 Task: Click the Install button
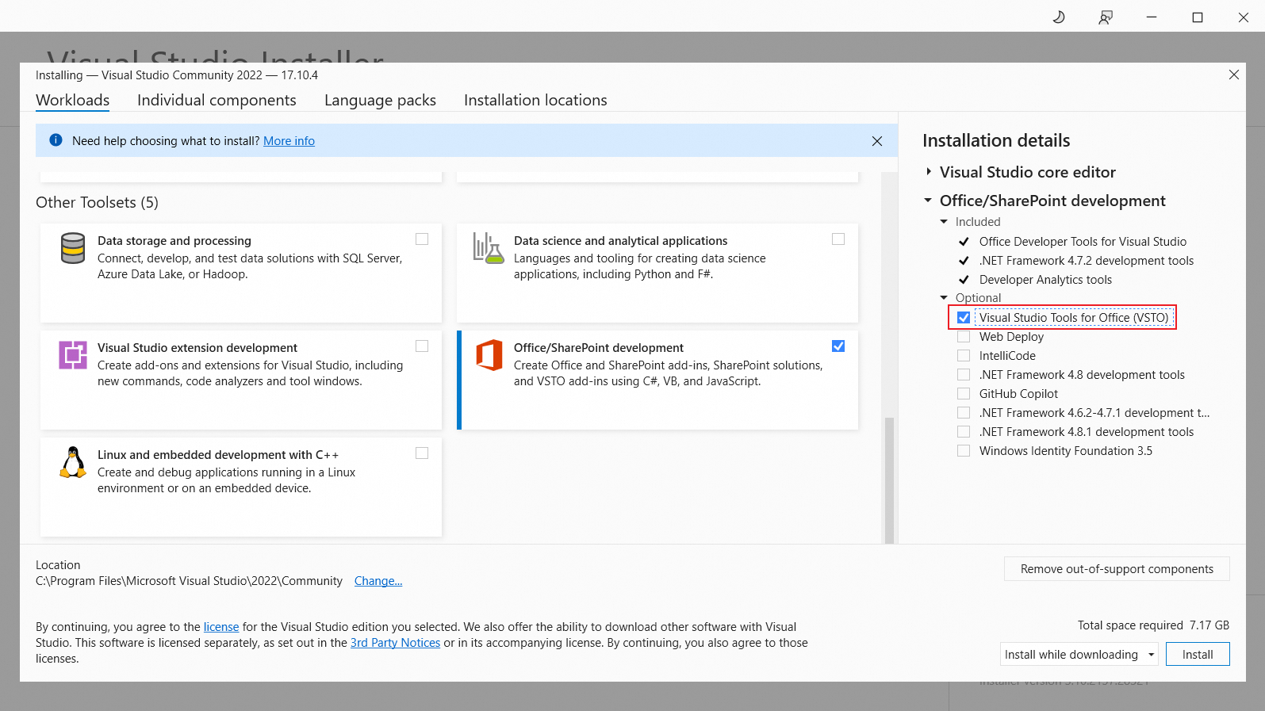point(1198,655)
